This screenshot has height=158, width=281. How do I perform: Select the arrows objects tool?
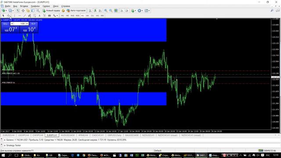pos(54,16)
